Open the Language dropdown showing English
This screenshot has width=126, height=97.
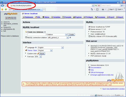(62, 48)
